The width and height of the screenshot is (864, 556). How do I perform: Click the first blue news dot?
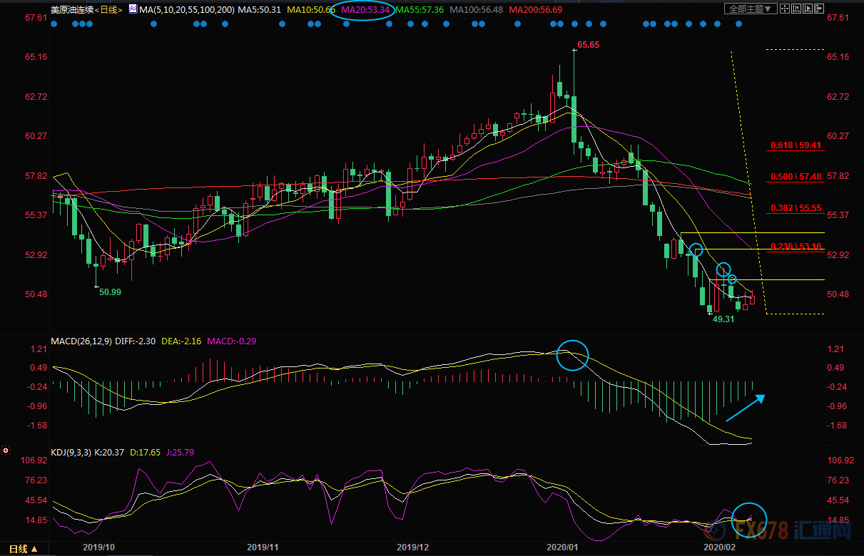point(55,24)
